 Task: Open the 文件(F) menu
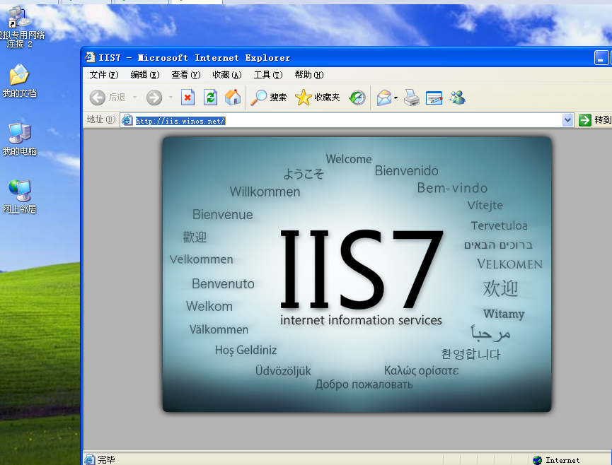point(104,75)
